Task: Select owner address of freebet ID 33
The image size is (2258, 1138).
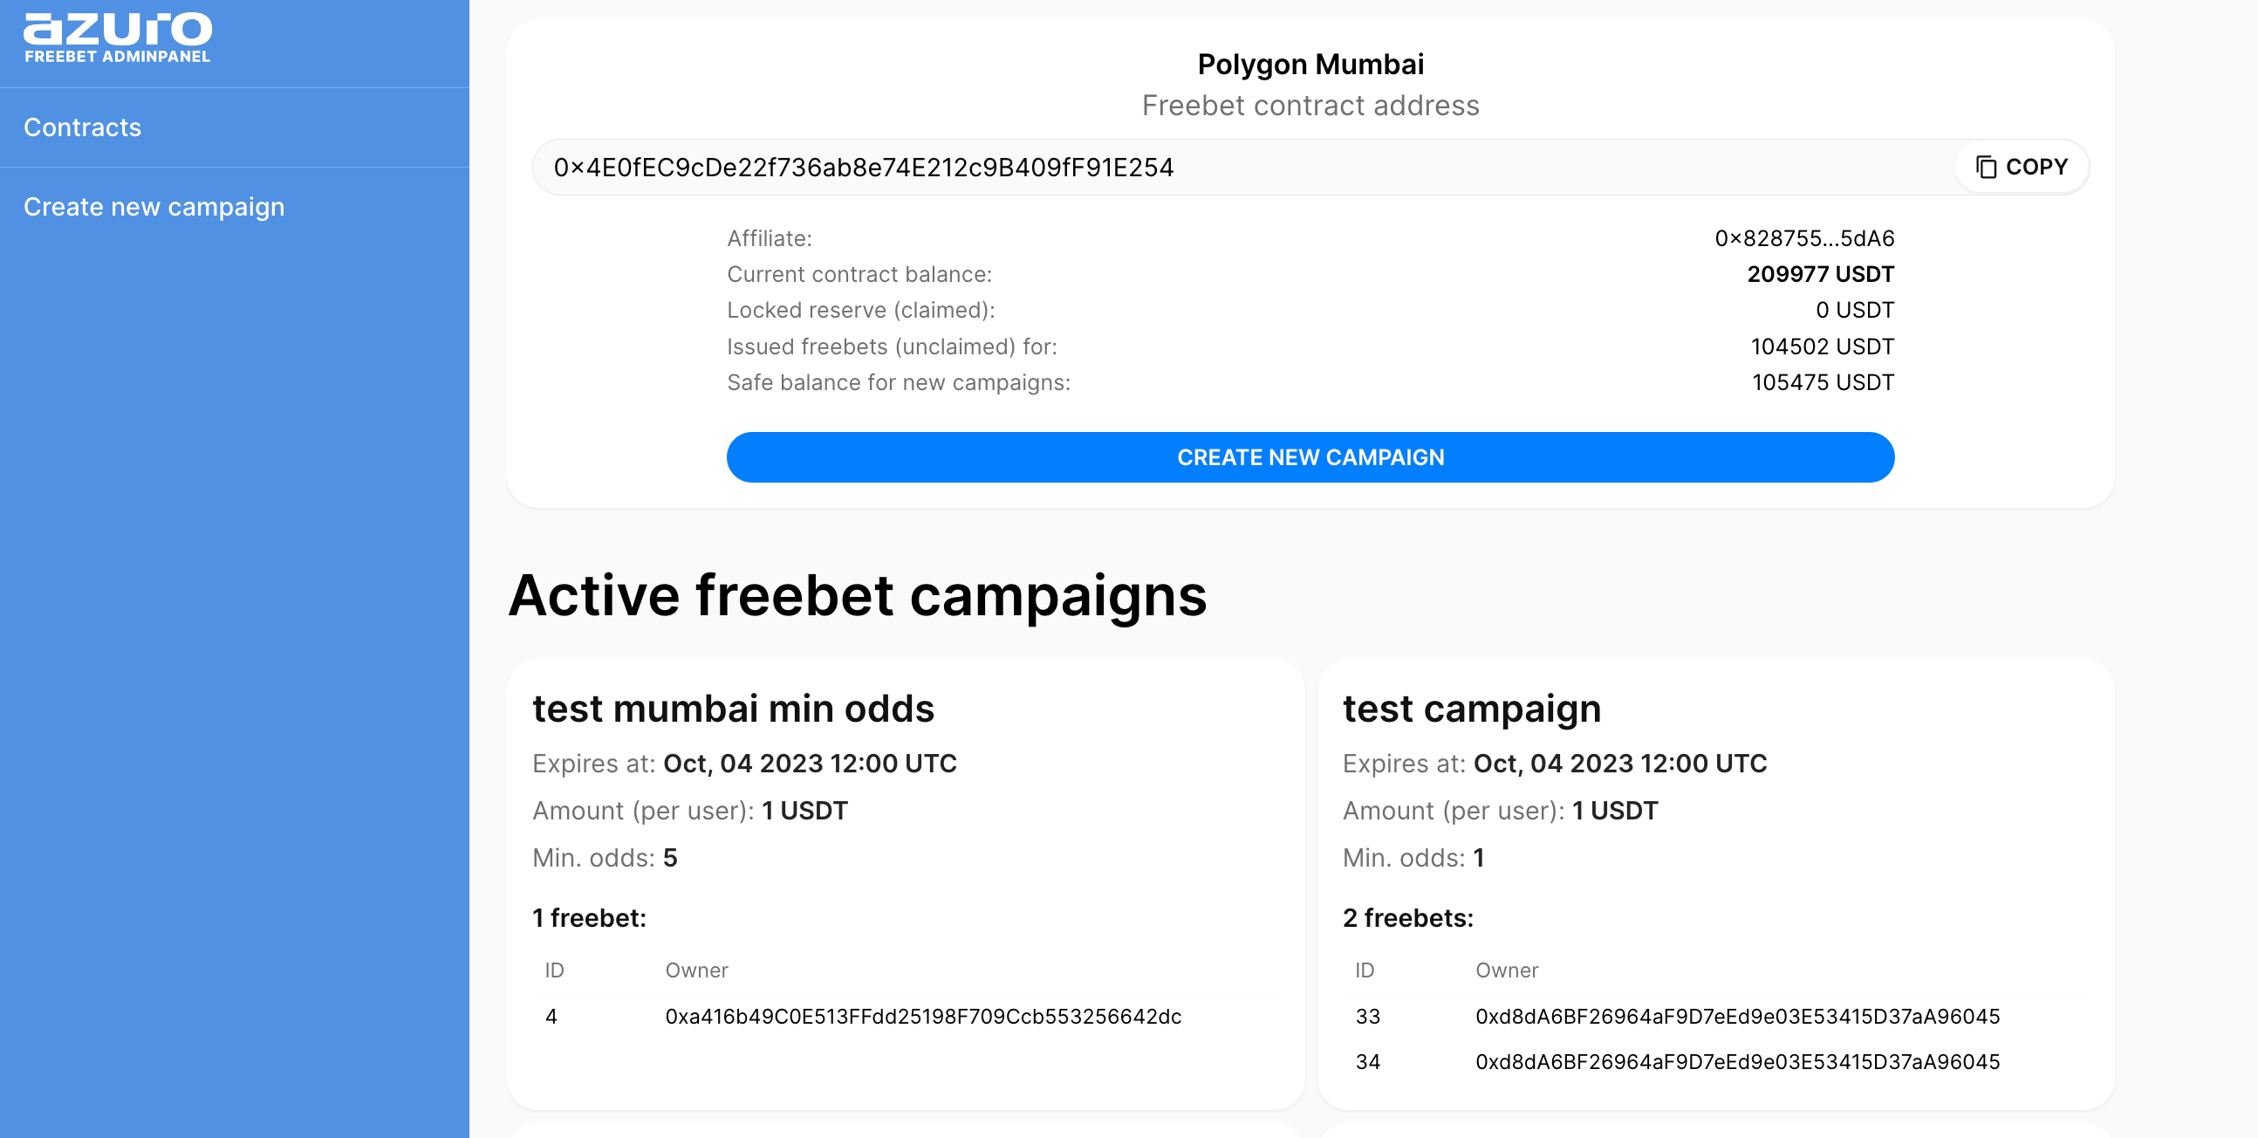Action: [1737, 1016]
